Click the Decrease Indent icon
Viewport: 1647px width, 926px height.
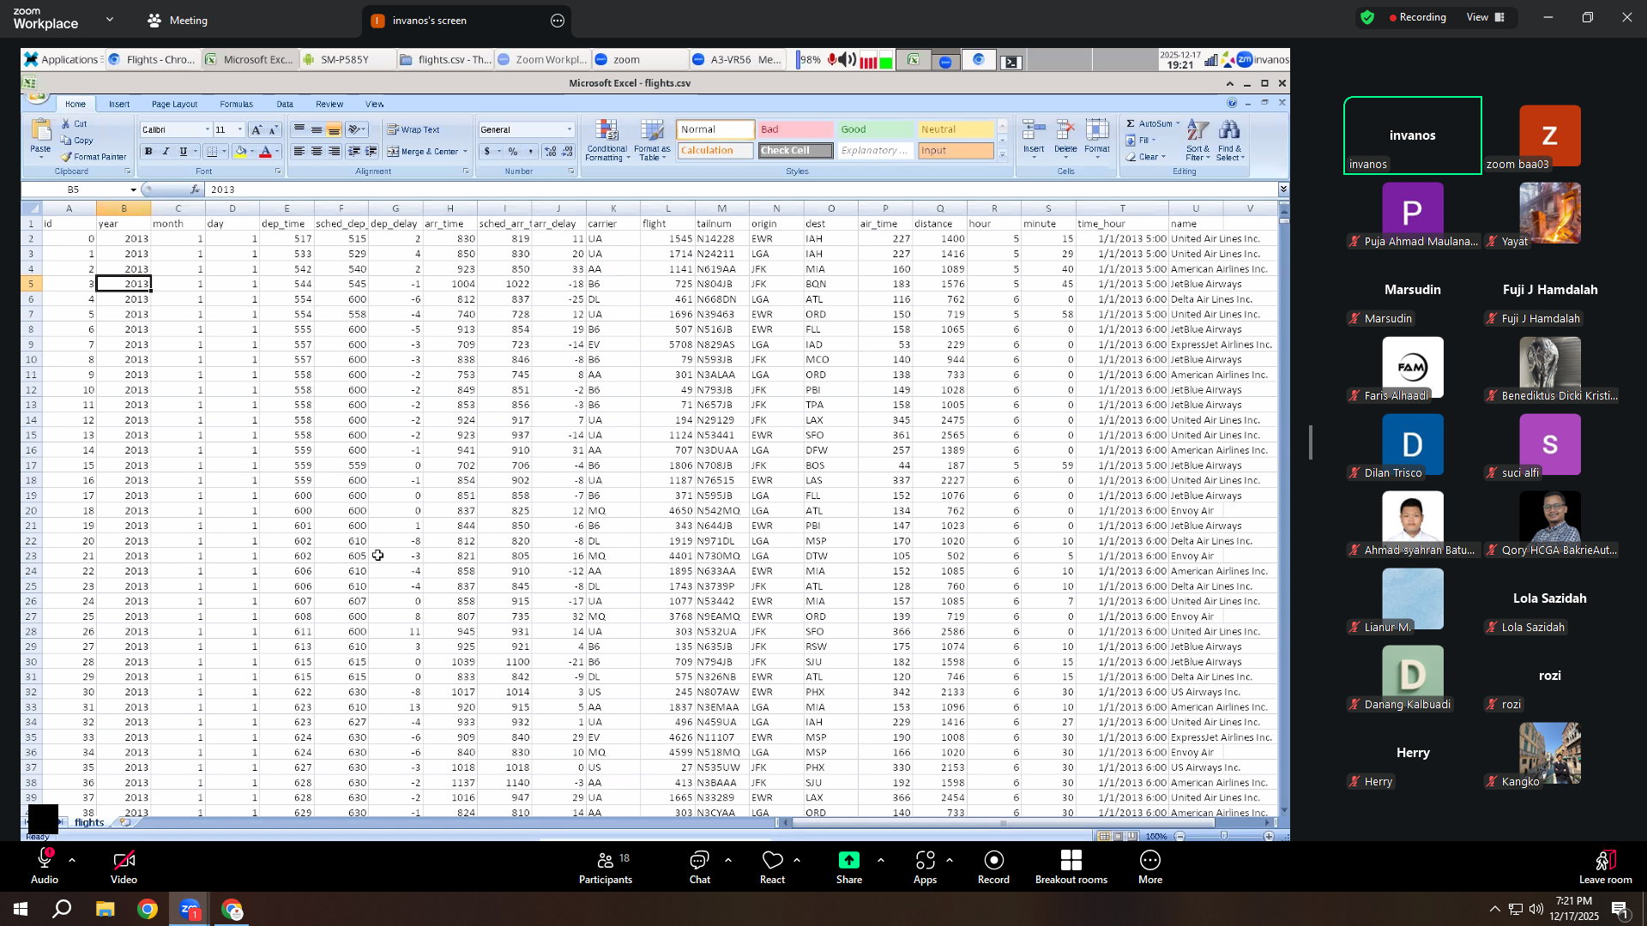(x=354, y=152)
